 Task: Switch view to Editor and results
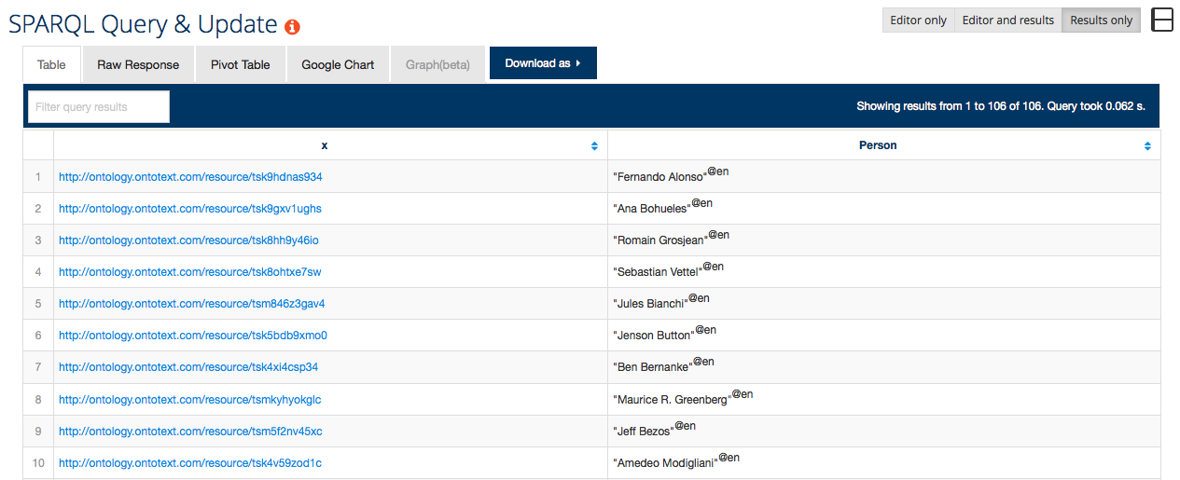coord(1008,21)
